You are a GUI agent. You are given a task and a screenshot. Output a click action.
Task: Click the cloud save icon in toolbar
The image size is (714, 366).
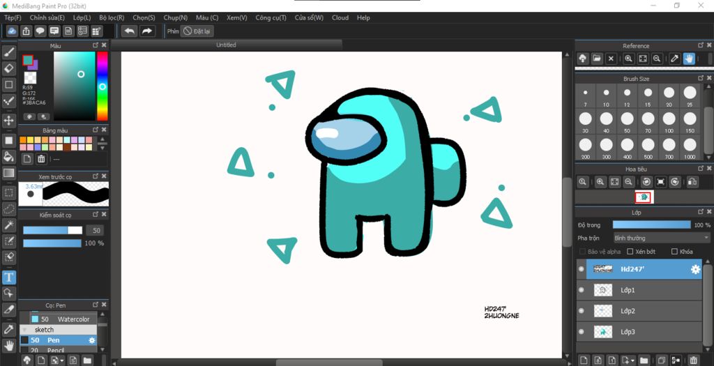coord(12,31)
